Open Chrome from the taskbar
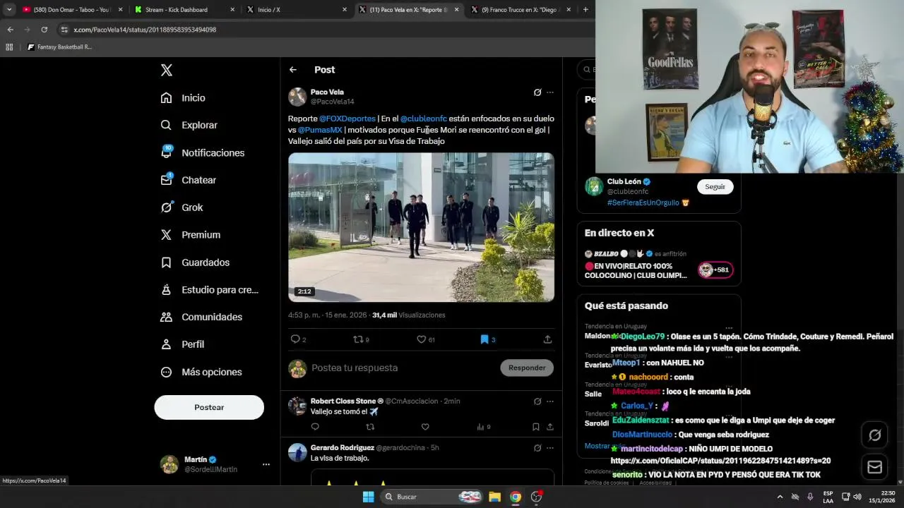This screenshot has width=904, height=508. click(516, 497)
